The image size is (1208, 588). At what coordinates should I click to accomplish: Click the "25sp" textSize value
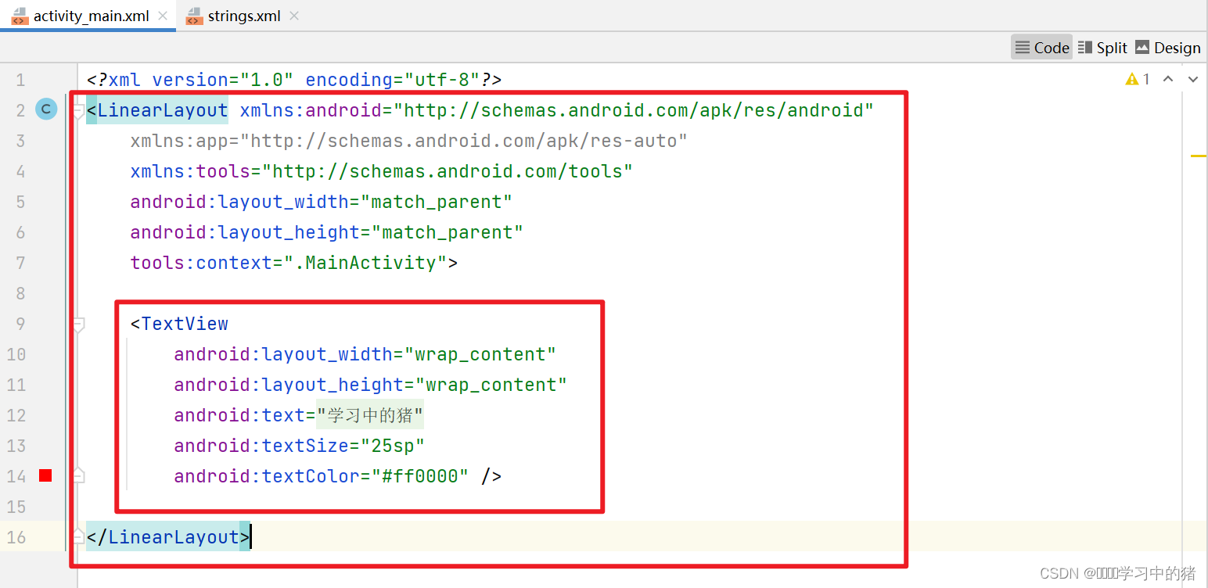click(x=392, y=446)
